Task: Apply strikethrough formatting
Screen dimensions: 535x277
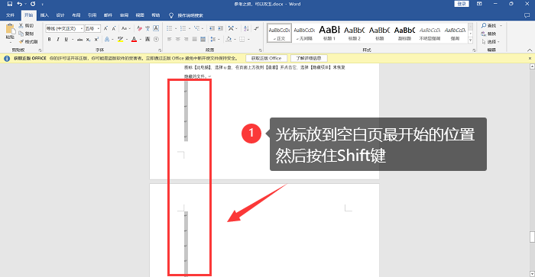Action: (79, 40)
